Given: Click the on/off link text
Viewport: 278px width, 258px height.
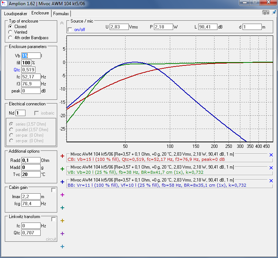Looking at the screenshot, I should [80, 30].
